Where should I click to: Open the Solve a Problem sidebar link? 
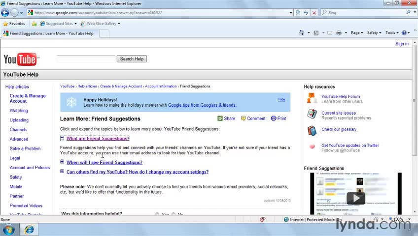25,148
